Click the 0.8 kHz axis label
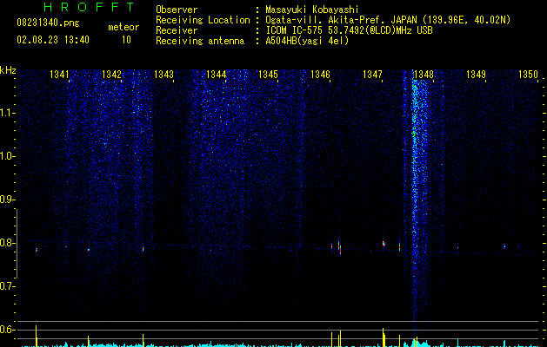This screenshot has width=547, height=347. (6, 243)
